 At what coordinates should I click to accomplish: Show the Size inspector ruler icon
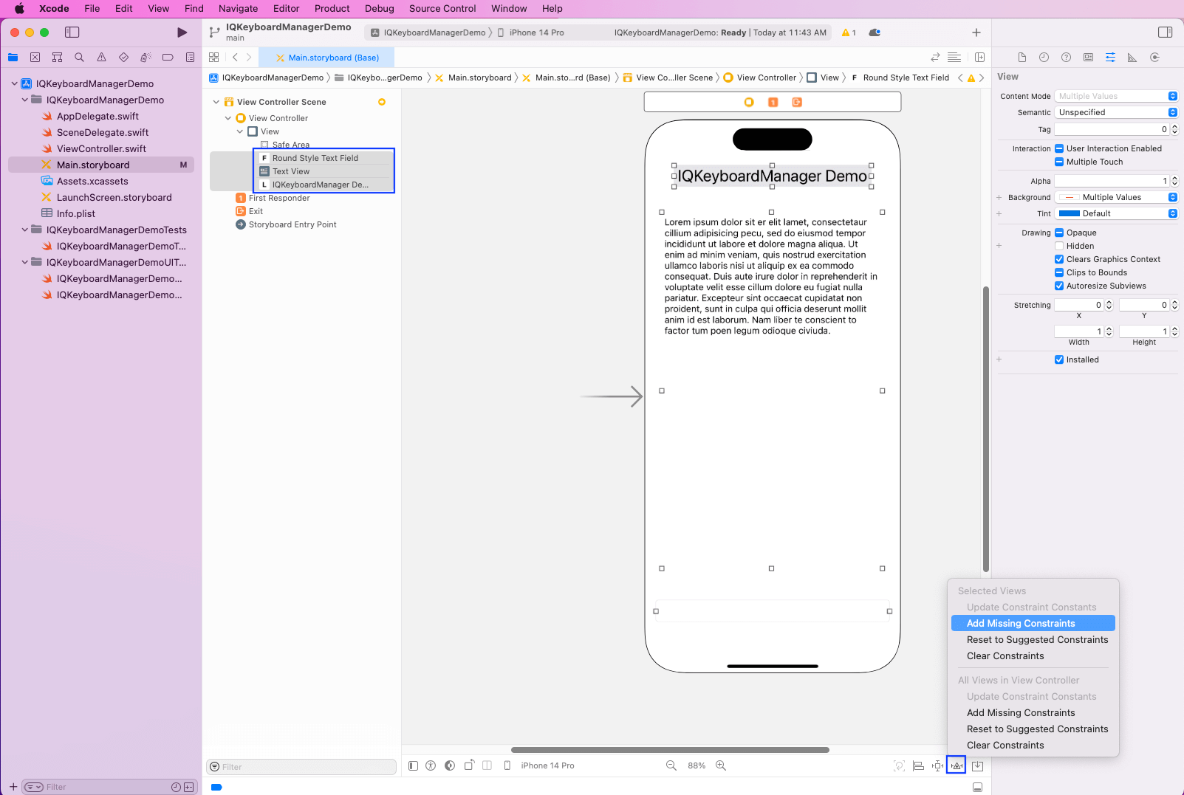[1132, 58]
